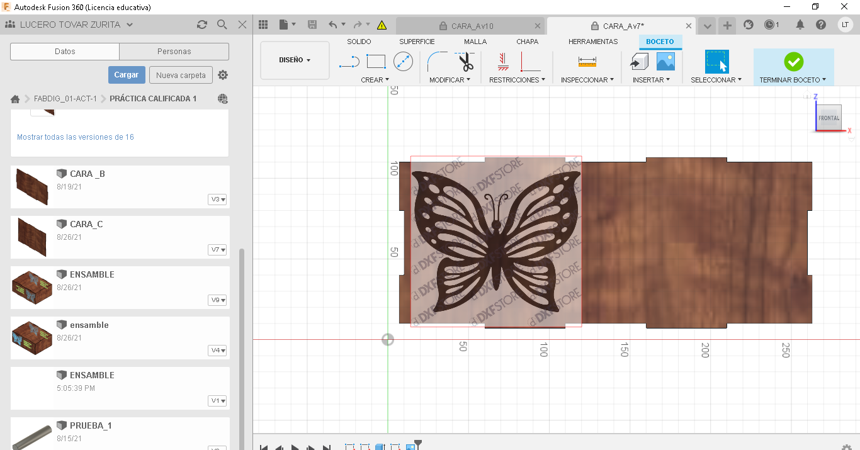Open ensamble version V4 dropdown
860x450 pixels.
click(x=218, y=351)
